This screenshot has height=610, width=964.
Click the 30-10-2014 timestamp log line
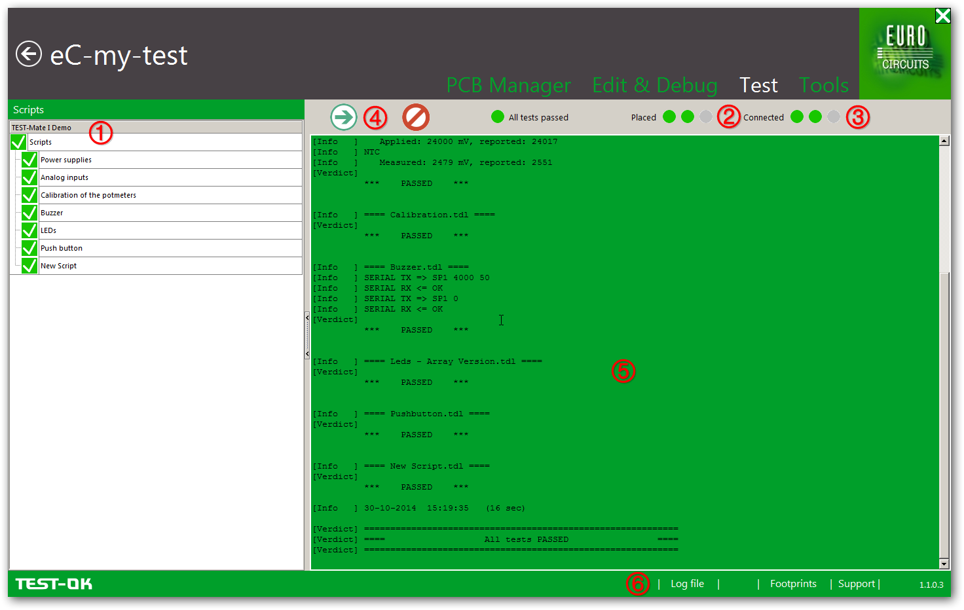(x=419, y=508)
